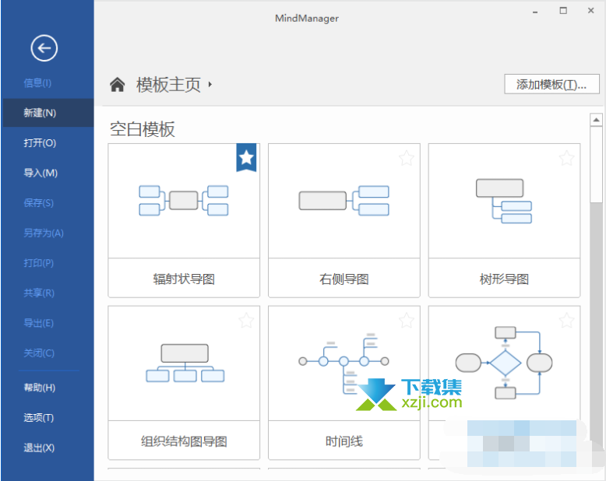Click the 组织结构图导图 label
Screen dimensions: 606x481
point(184,441)
